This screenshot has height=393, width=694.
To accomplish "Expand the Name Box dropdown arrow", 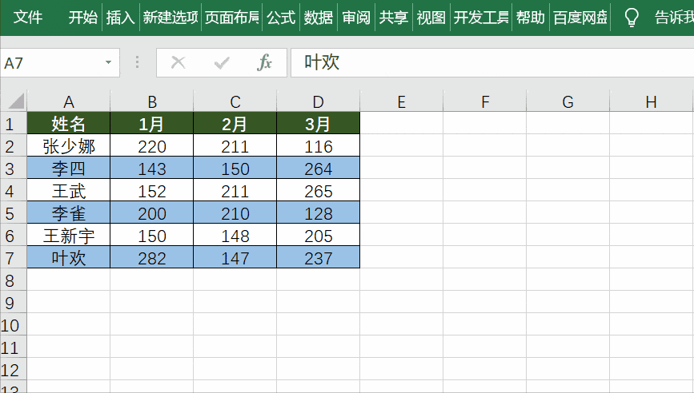I will pyautogui.click(x=108, y=63).
